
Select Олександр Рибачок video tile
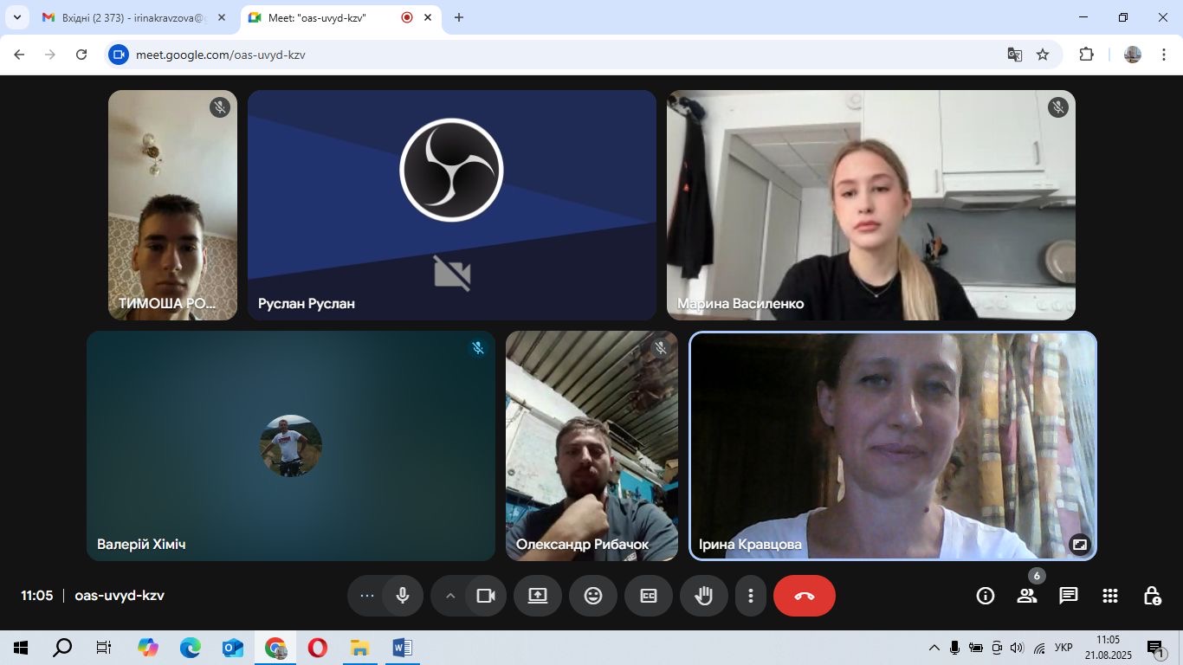coord(592,446)
